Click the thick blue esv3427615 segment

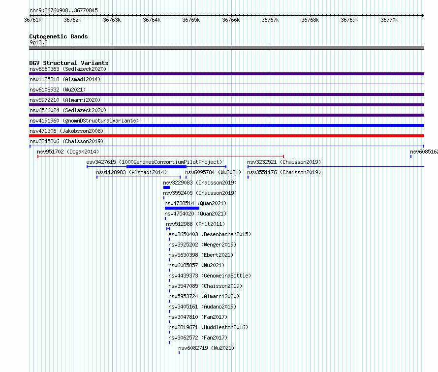point(156,167)
